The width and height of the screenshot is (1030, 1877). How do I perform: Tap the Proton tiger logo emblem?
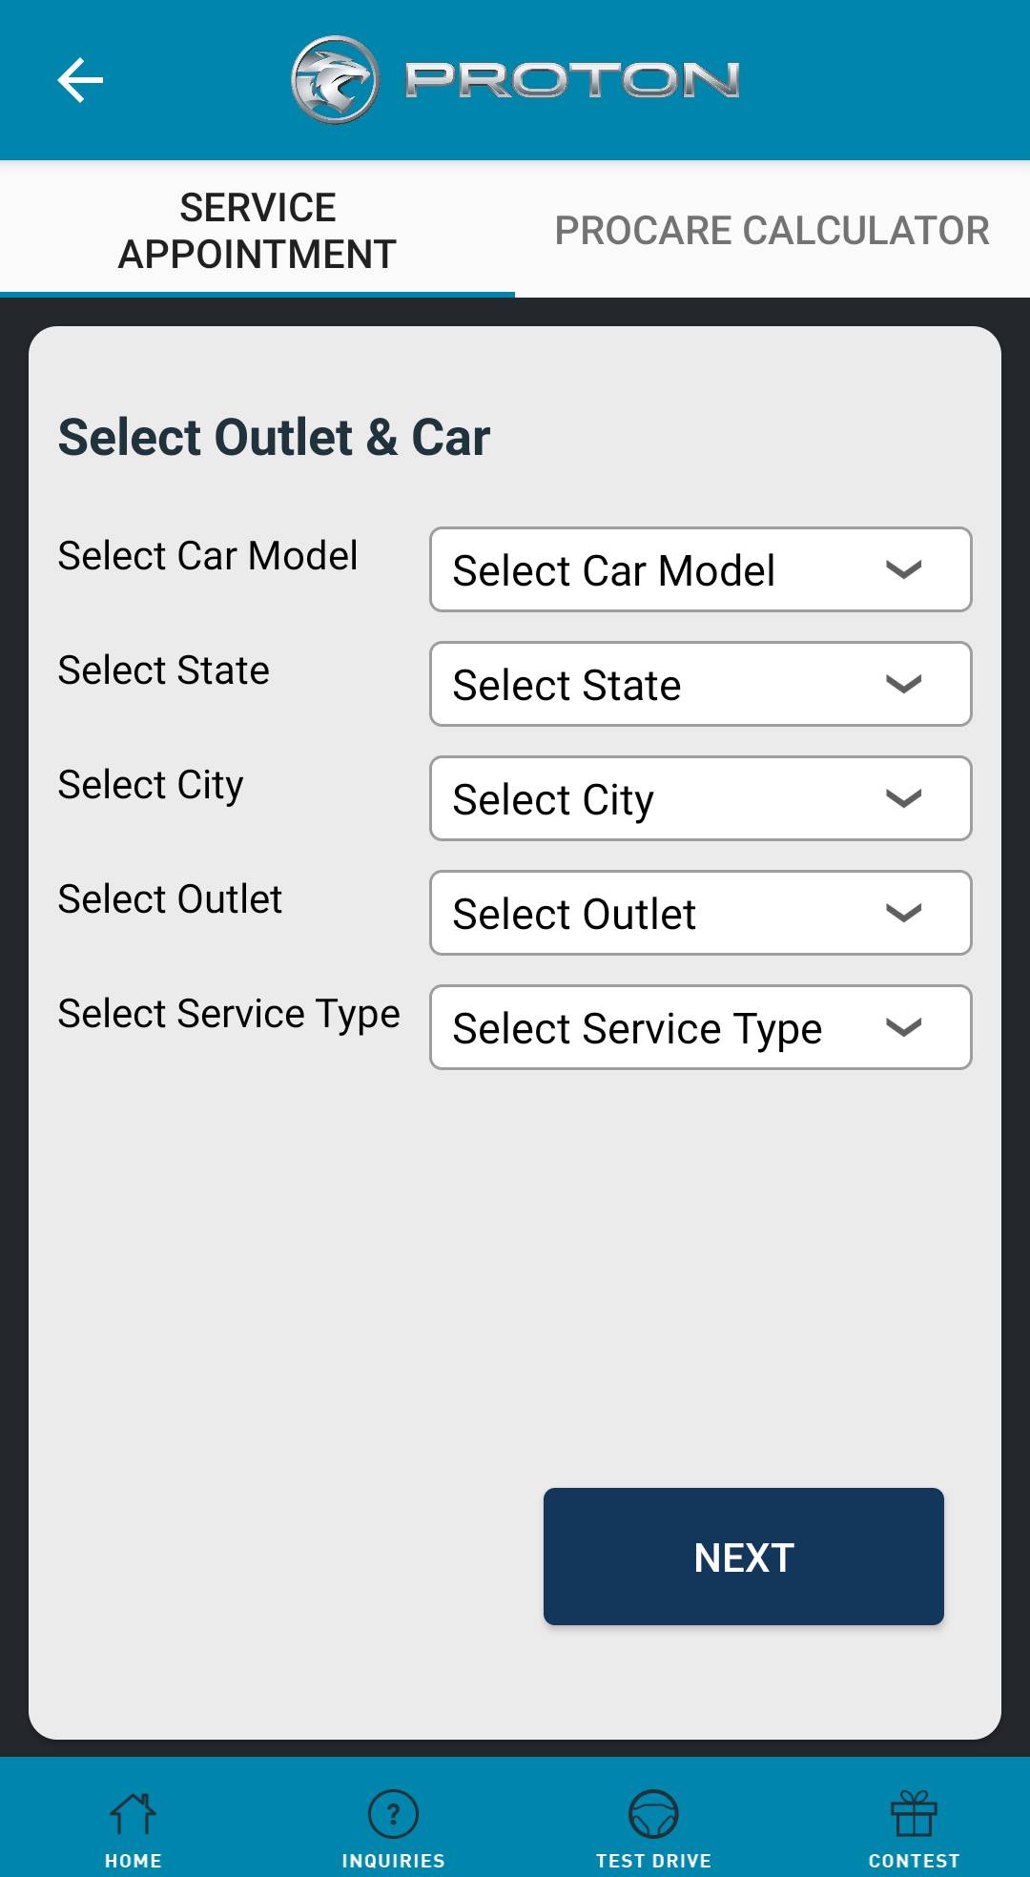(x=335, y=80)
